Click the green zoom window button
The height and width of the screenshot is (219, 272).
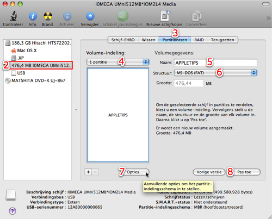coord(20,4)
